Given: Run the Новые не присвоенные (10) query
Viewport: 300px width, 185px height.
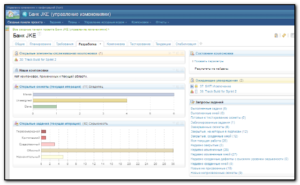Looking at the screenshot, I should 211,168.
